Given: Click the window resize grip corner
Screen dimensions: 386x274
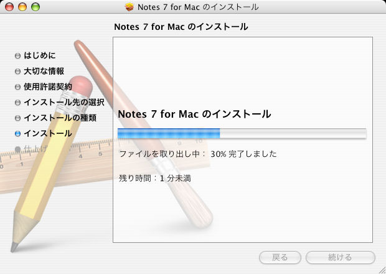Looking at the screenshot, I should click(382, 270).
